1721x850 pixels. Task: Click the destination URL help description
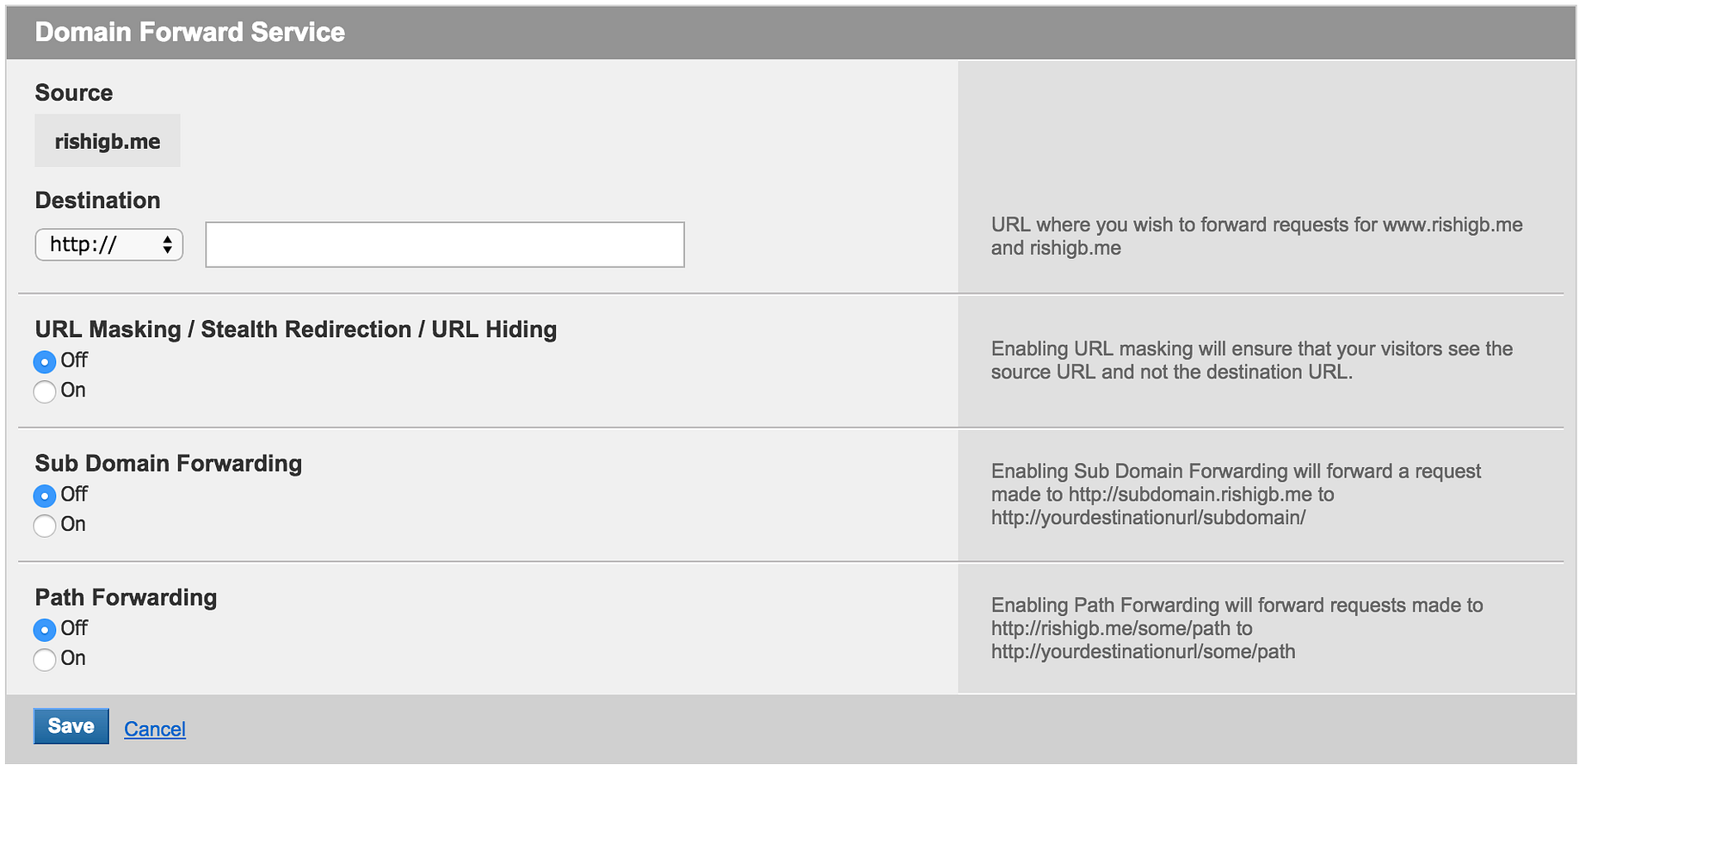(x=1256, y=237)
